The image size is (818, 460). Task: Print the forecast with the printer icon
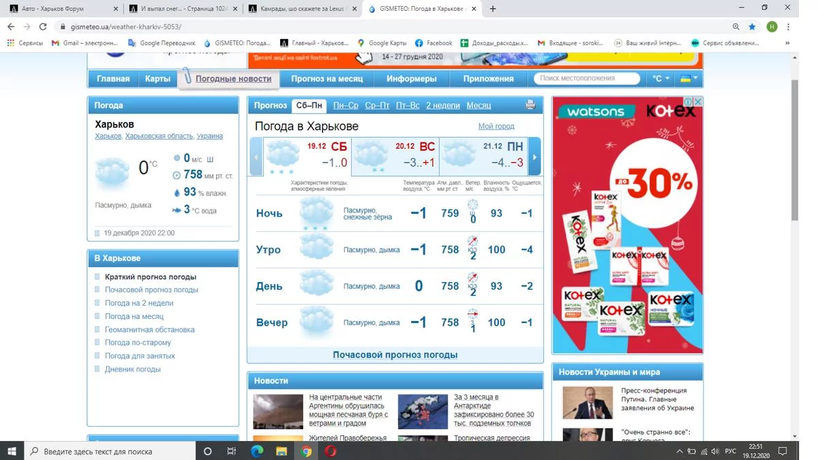coord(530,105)
